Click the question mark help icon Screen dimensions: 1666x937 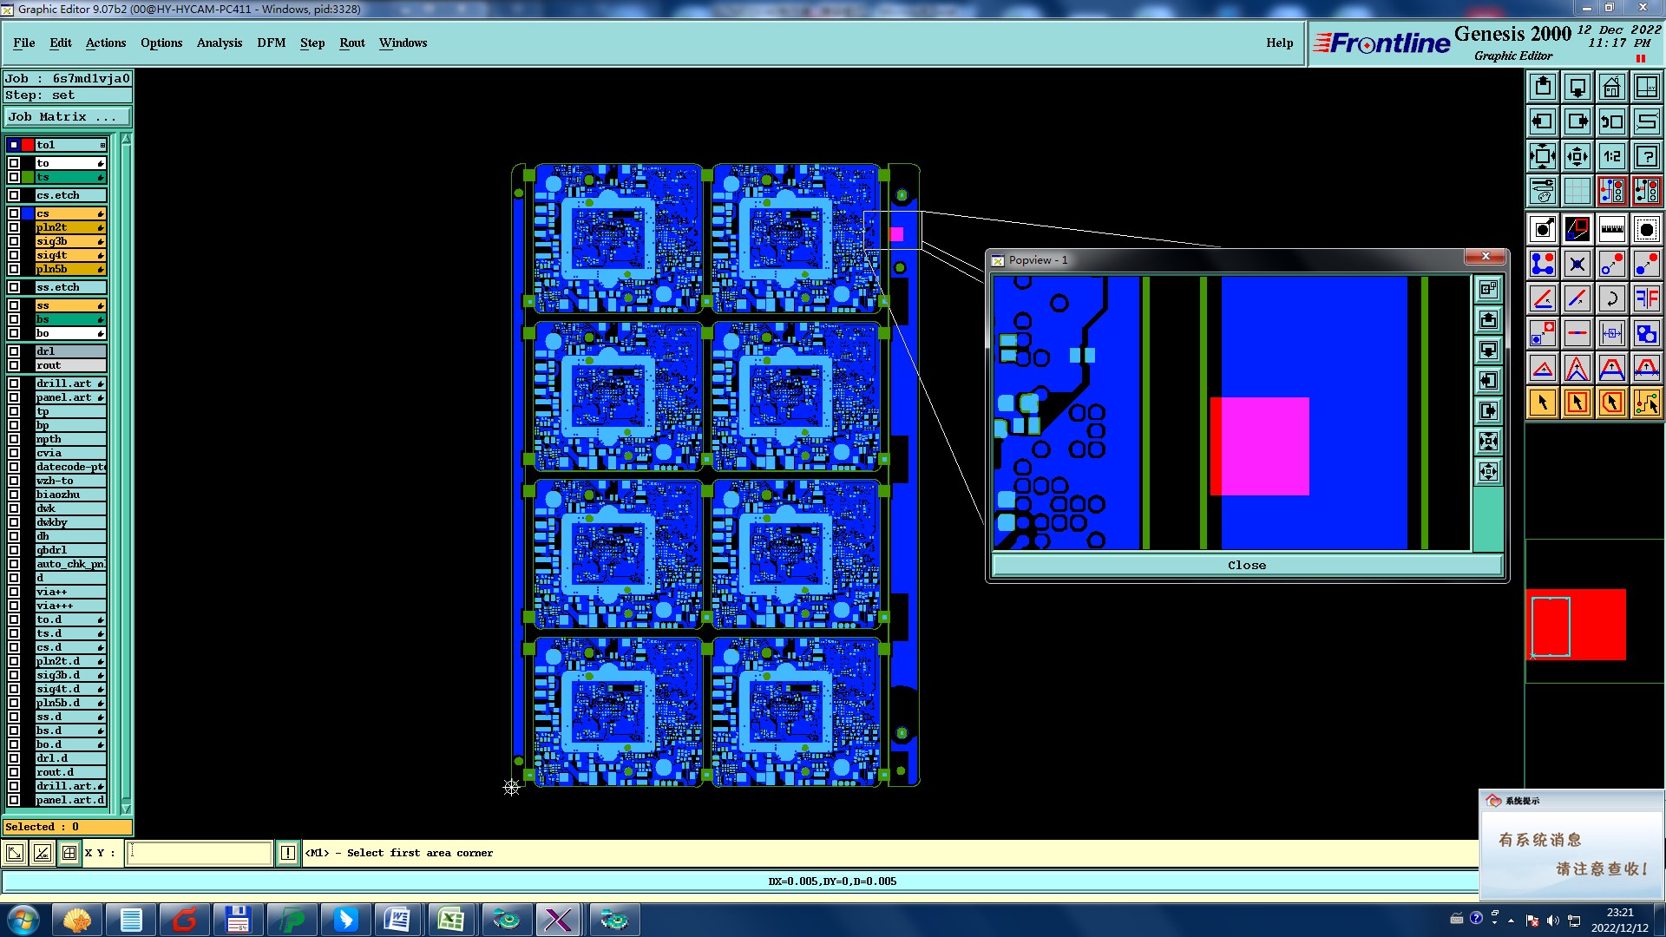click(1646, 156)
